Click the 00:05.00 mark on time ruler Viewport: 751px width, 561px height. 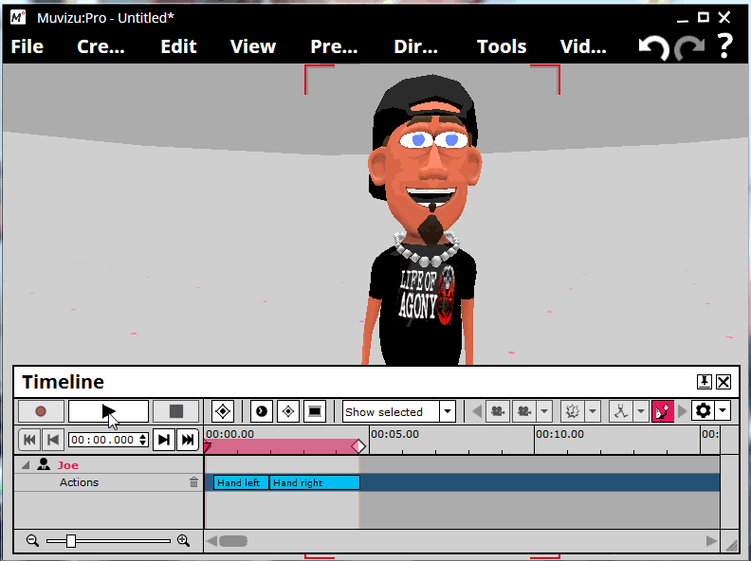394,434
